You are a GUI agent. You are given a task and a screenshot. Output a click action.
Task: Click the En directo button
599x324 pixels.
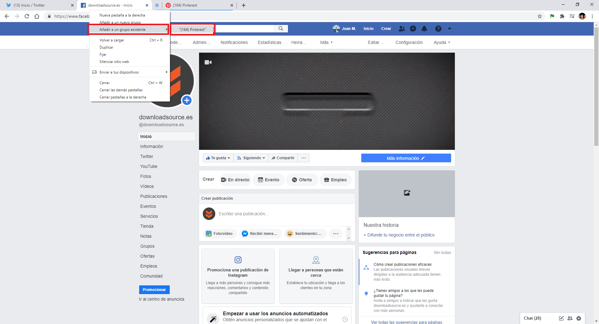point(236,180)
